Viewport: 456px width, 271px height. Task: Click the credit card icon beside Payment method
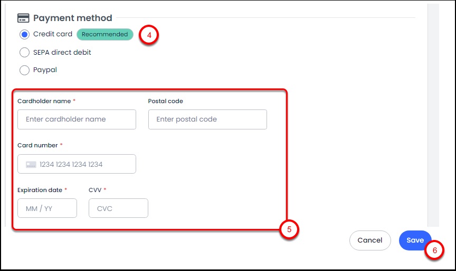pos(23,18)
